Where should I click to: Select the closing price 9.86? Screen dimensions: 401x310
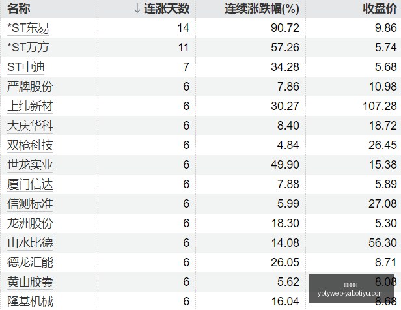tap(386, 28)
